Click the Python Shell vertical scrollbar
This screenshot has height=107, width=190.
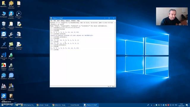pos(115,53)
